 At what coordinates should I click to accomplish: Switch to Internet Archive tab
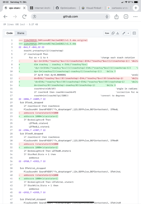(x=41, y=8)
